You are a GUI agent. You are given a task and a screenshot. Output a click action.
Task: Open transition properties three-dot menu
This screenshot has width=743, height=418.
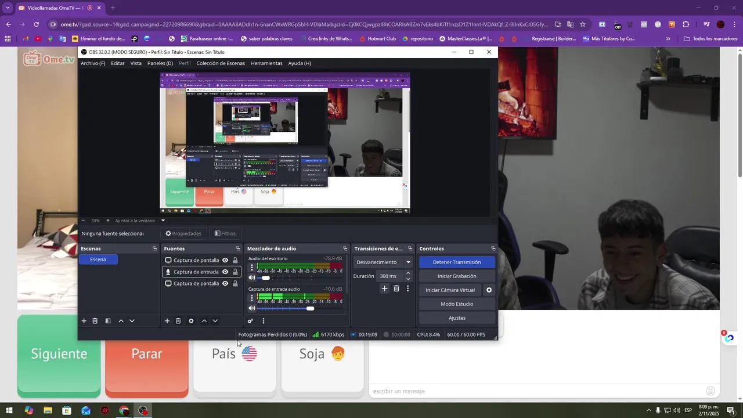coord(407,289)
